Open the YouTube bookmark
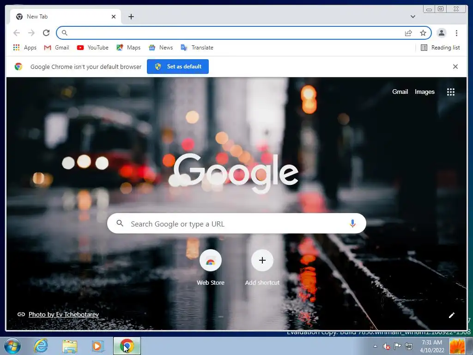Image resolution: width=473 pixels, height=355 pixels. pos(92,48)
